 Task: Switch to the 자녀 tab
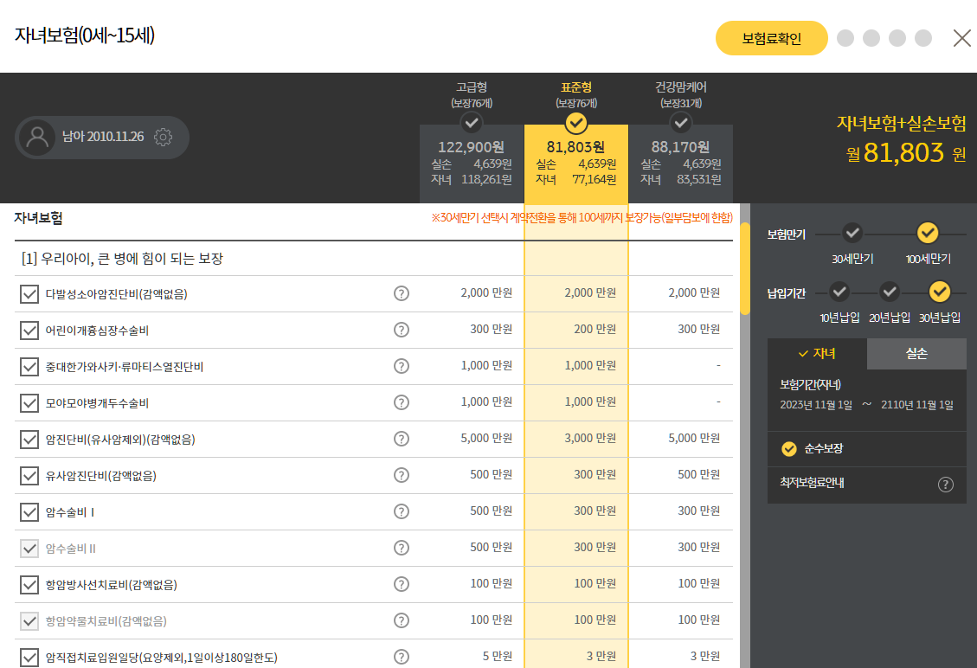click(x=817, y=354)
